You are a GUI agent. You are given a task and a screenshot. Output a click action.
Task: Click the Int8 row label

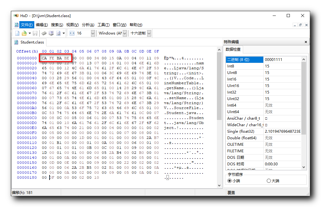tap(231, 66)
